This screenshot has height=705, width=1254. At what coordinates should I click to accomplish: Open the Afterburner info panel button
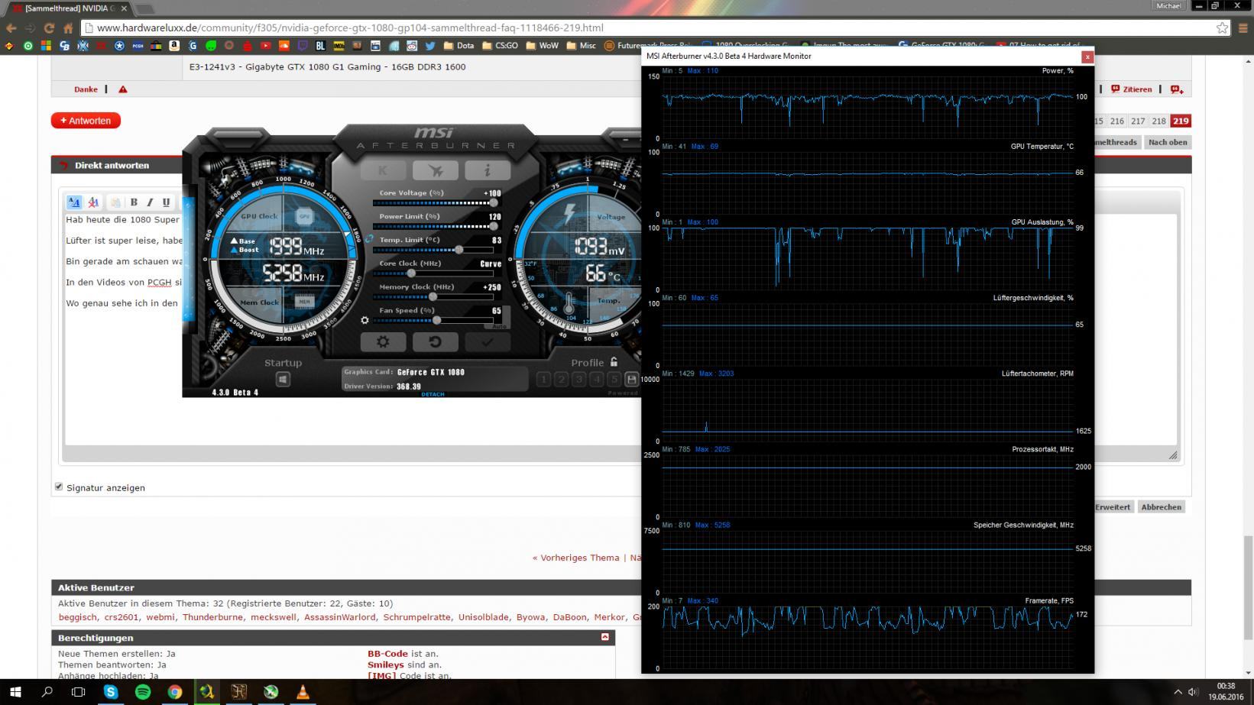(x=487, y=170)
